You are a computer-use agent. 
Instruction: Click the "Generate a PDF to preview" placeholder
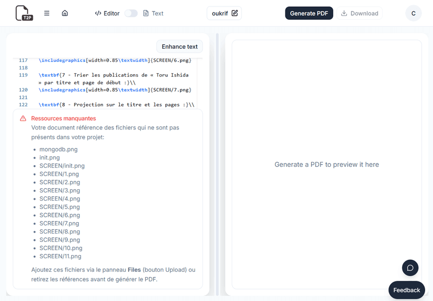326,165
